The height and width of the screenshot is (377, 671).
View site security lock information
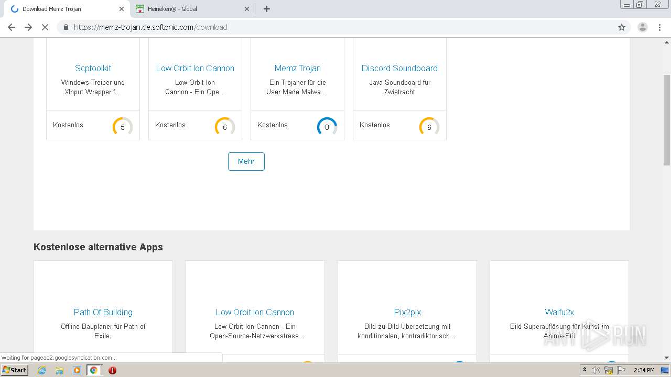(66, 27)
